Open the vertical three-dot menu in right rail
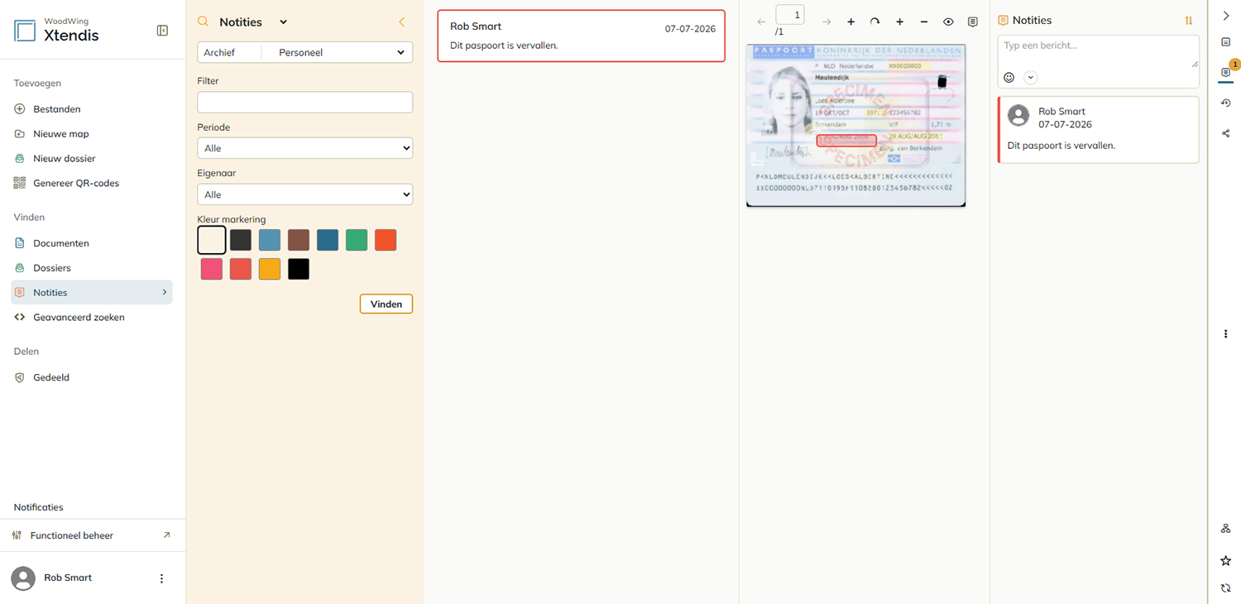1241x604 pixels. point(1226,334)
